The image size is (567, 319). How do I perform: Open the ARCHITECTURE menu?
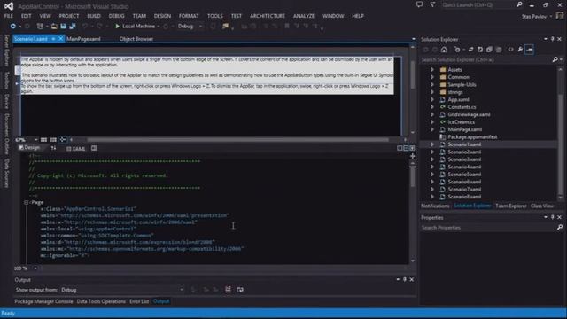click(268, 16)
